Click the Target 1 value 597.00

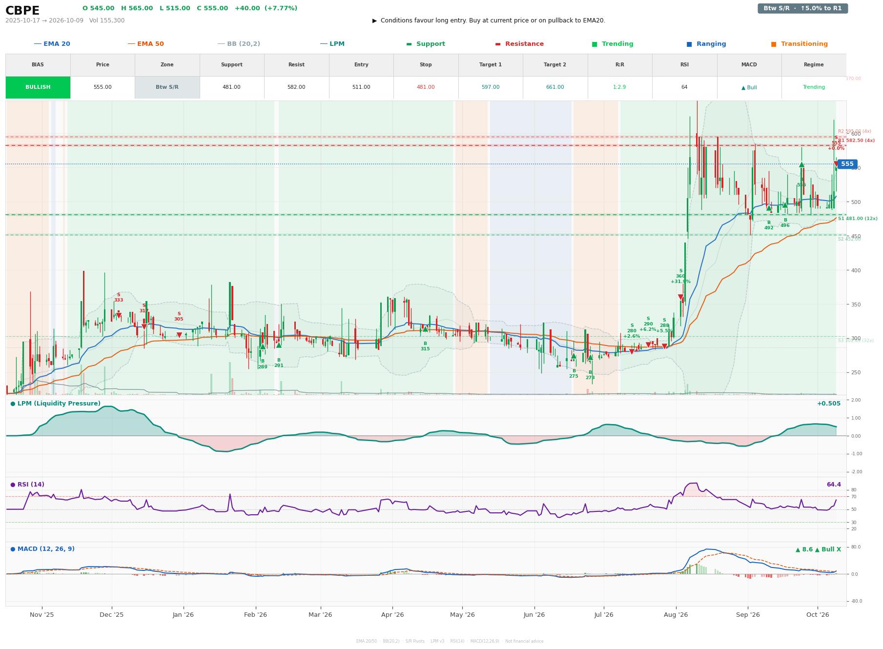coord(491,87)
